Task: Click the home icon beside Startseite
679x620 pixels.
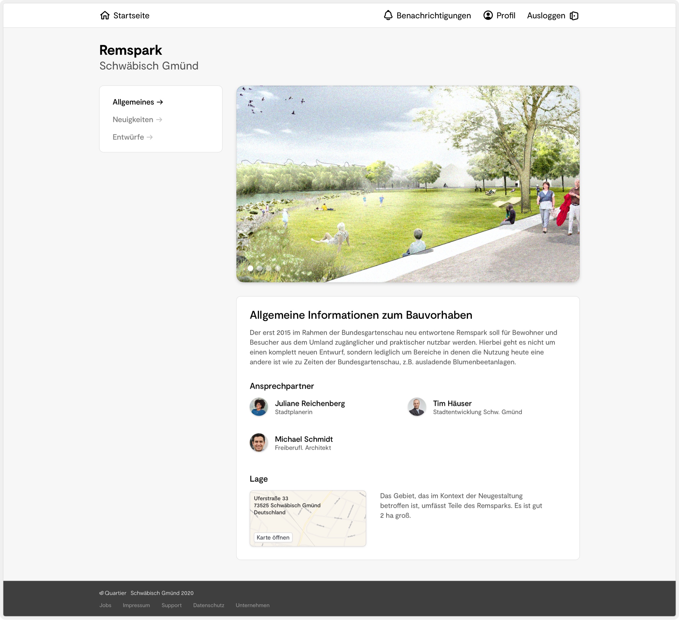Action: click(105, 15)
